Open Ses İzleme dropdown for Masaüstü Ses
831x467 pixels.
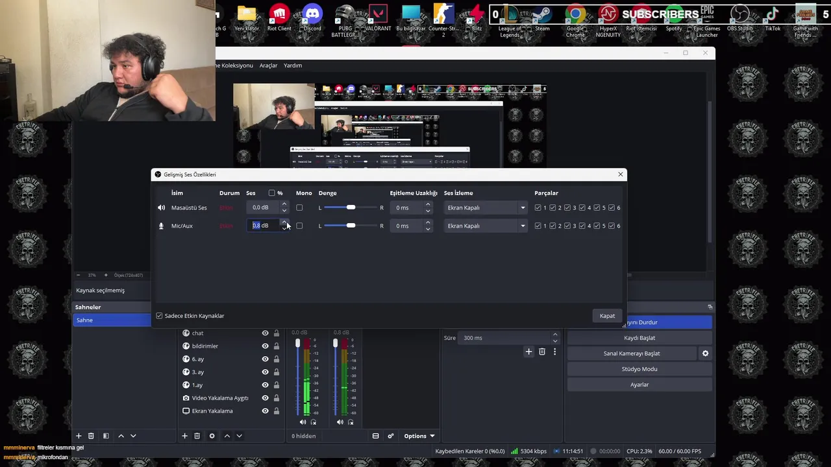(x=485, y=208)
